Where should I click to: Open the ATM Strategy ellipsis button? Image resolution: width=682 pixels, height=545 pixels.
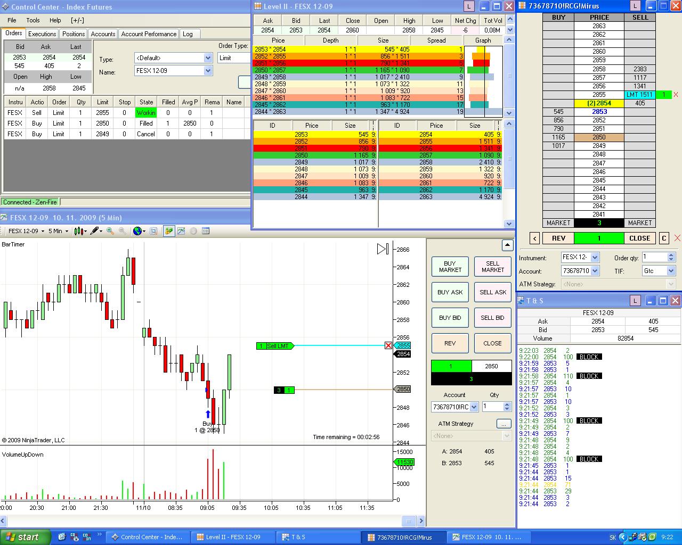click(504, 424)
